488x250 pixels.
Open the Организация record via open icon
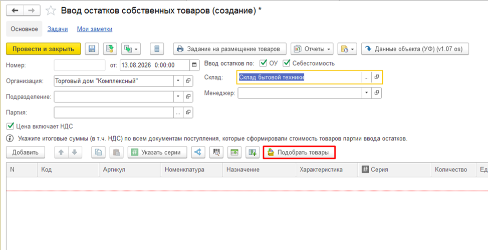[188, 80]
